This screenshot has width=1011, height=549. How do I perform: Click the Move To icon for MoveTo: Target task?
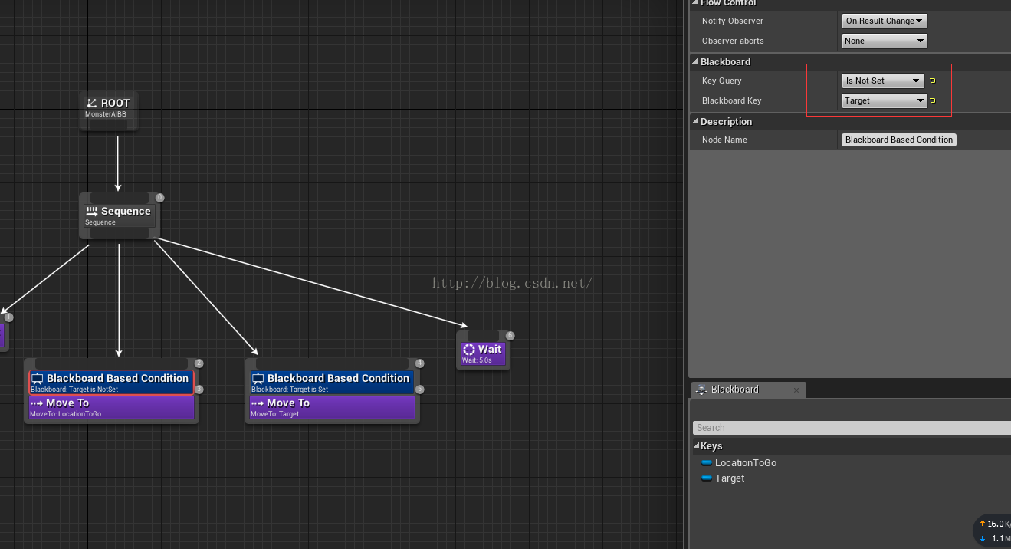tap(258, 403)
